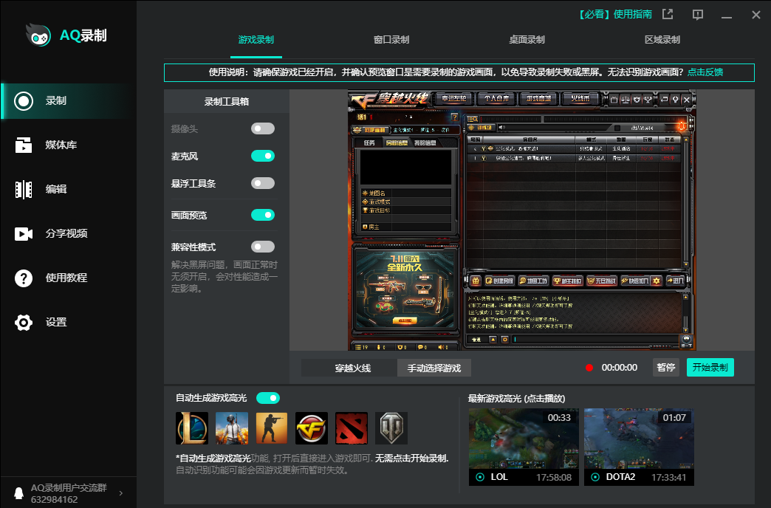Click the AQ录制 gamepad logo icon

(38, 35)
